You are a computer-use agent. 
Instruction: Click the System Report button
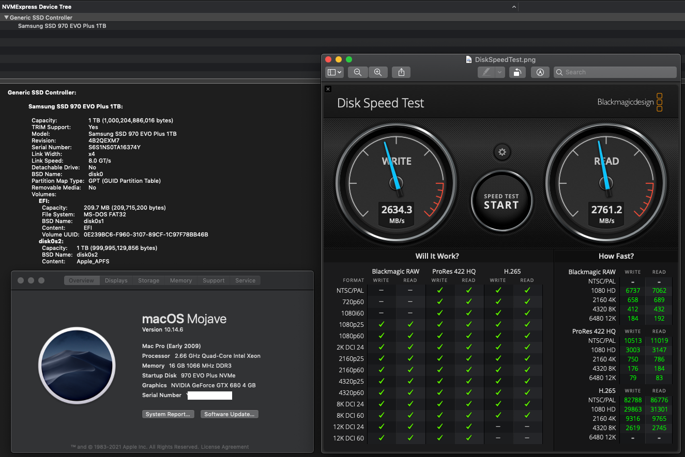coord(168,414)
